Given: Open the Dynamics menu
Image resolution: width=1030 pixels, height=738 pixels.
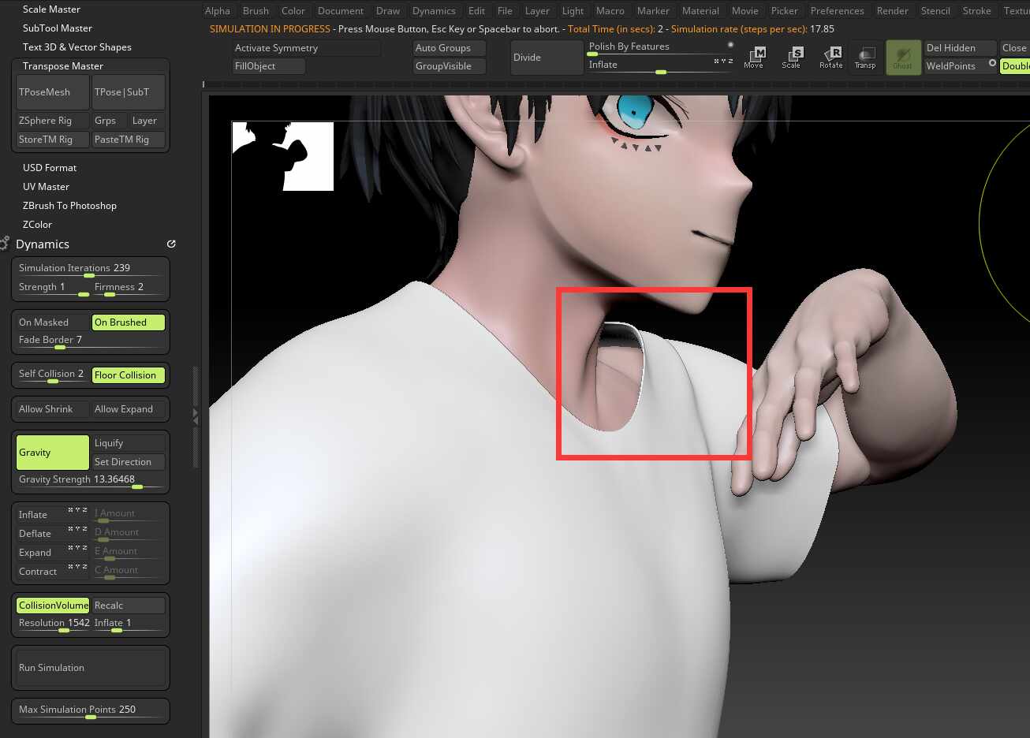Looking at the screenshot, I should 434,10.
